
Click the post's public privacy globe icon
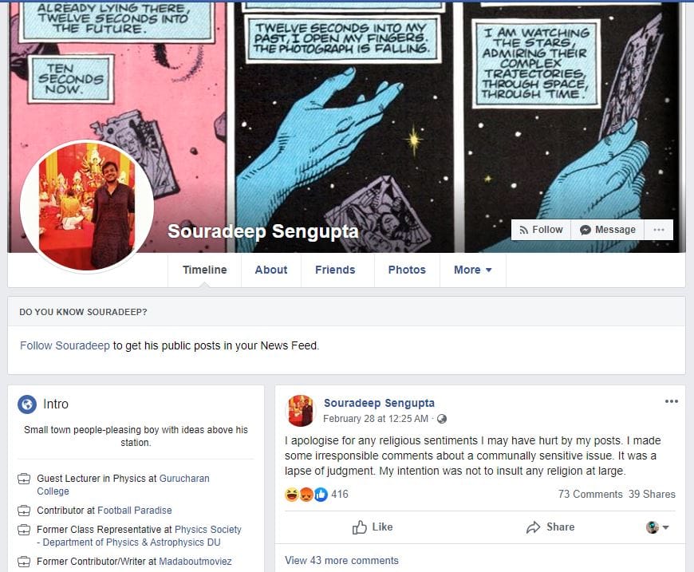click(x=442, y=419)
